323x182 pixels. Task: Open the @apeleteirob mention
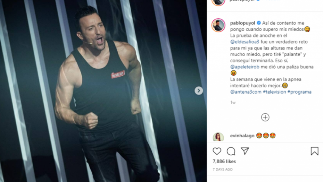tap(245, 67)
